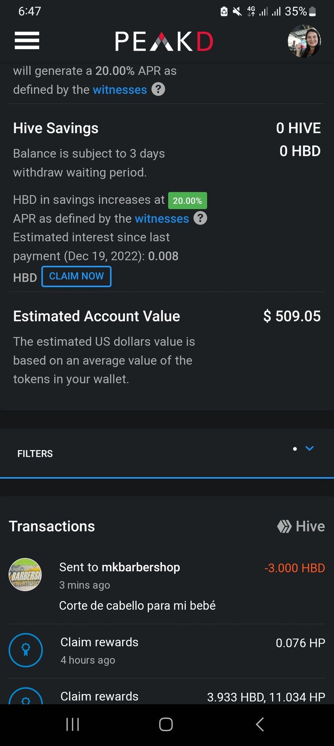Tap the Android home button
This screenshot has height=746, width=334.
(x=166, y=724)
